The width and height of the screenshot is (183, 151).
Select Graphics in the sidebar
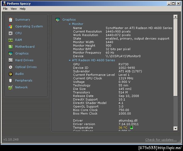point(22,54)
